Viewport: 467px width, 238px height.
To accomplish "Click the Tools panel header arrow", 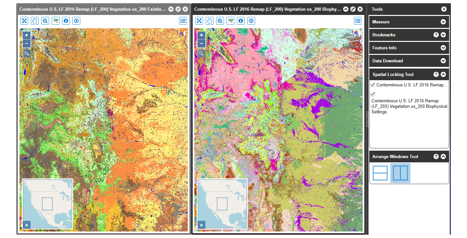I will coord(444,9).
